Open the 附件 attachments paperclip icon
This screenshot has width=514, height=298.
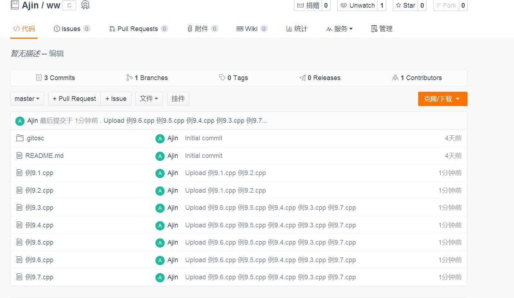(x=190, y=29)
